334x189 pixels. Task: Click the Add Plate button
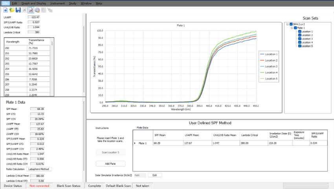coord(110,163)
